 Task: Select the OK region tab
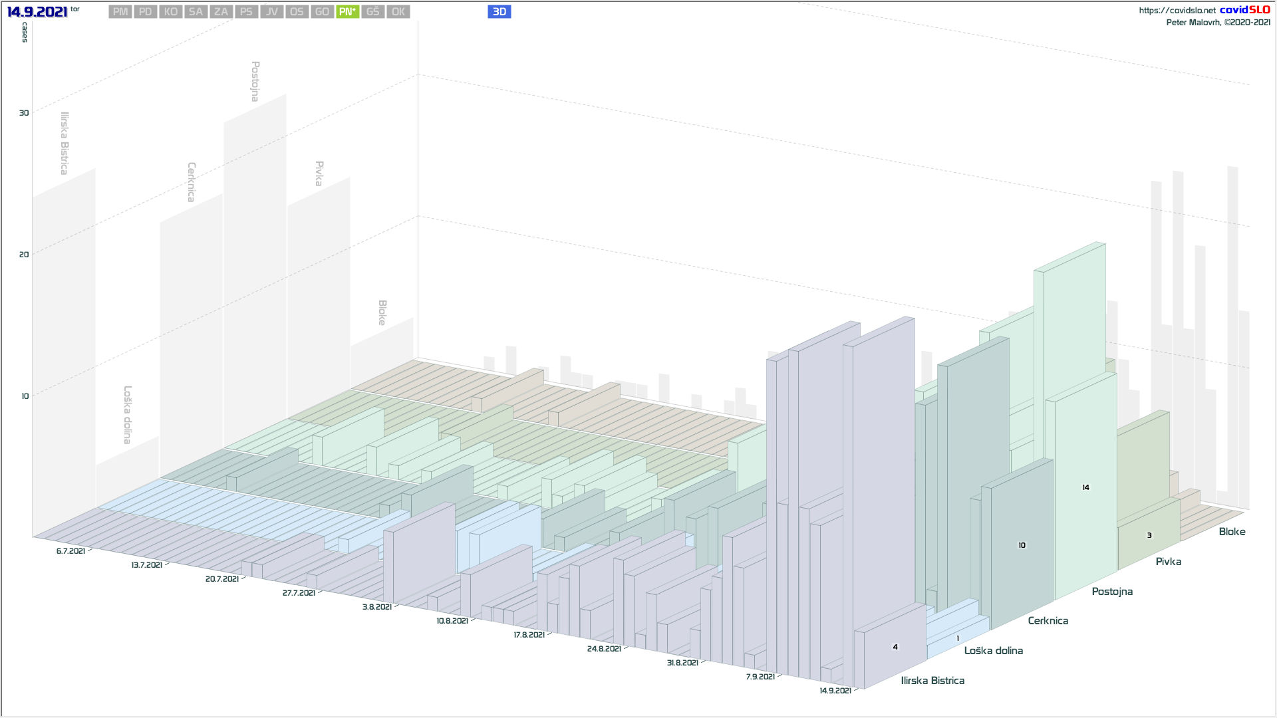(398, 12)
